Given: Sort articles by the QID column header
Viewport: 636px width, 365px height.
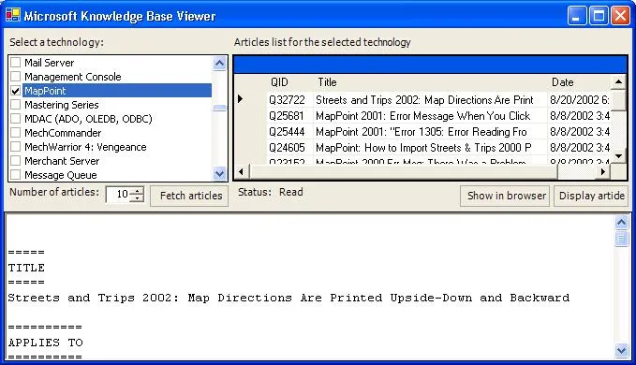Looking at the screenshot, I should coord(290,82).
